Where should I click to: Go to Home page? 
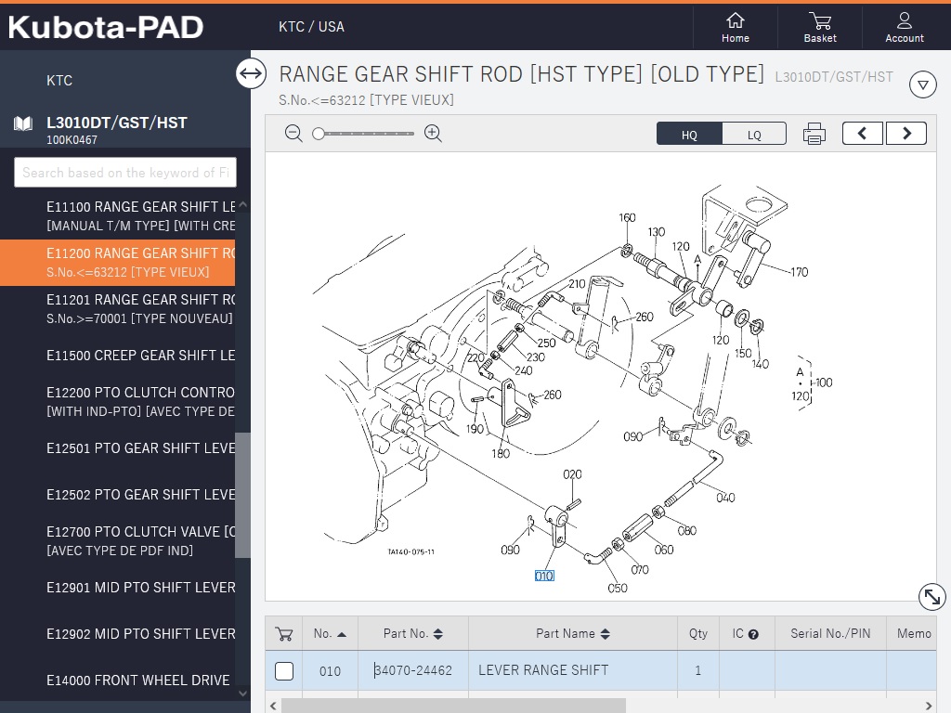click(x=736, y=27)
